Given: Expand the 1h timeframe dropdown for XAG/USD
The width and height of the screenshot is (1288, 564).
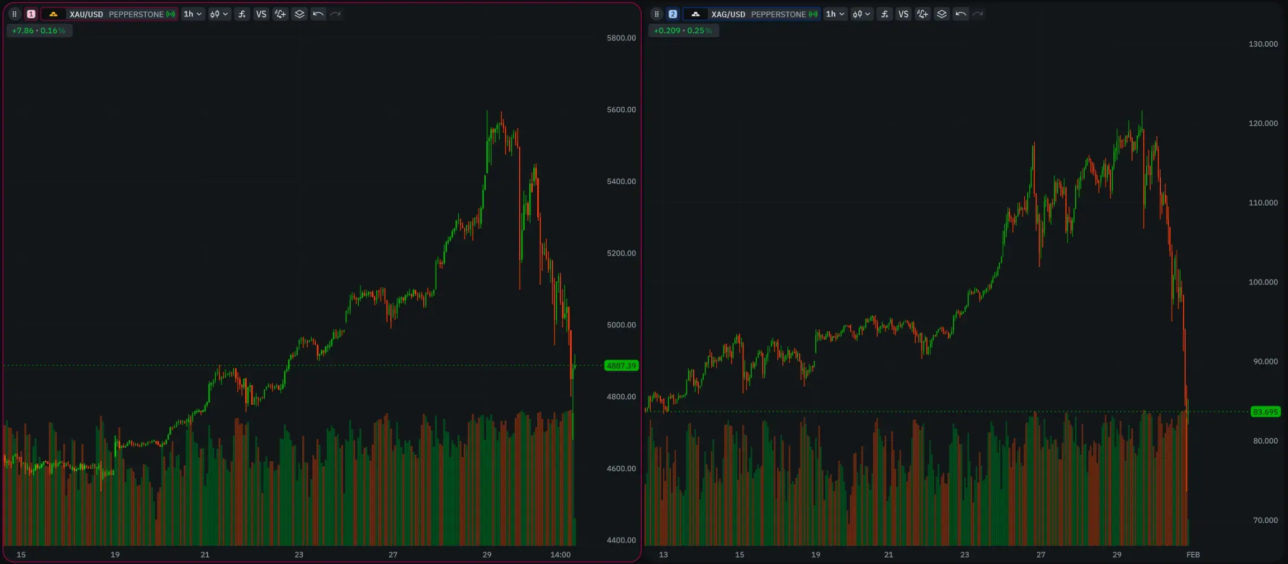Looking at the screenshot, I should click(x=834, y=14).
